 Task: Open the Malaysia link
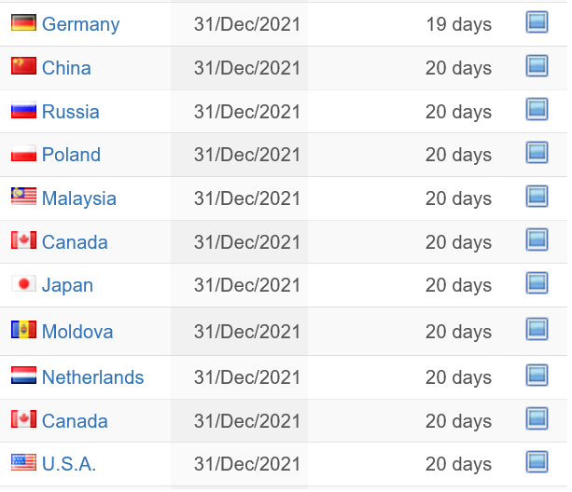(x=79, y=198)
